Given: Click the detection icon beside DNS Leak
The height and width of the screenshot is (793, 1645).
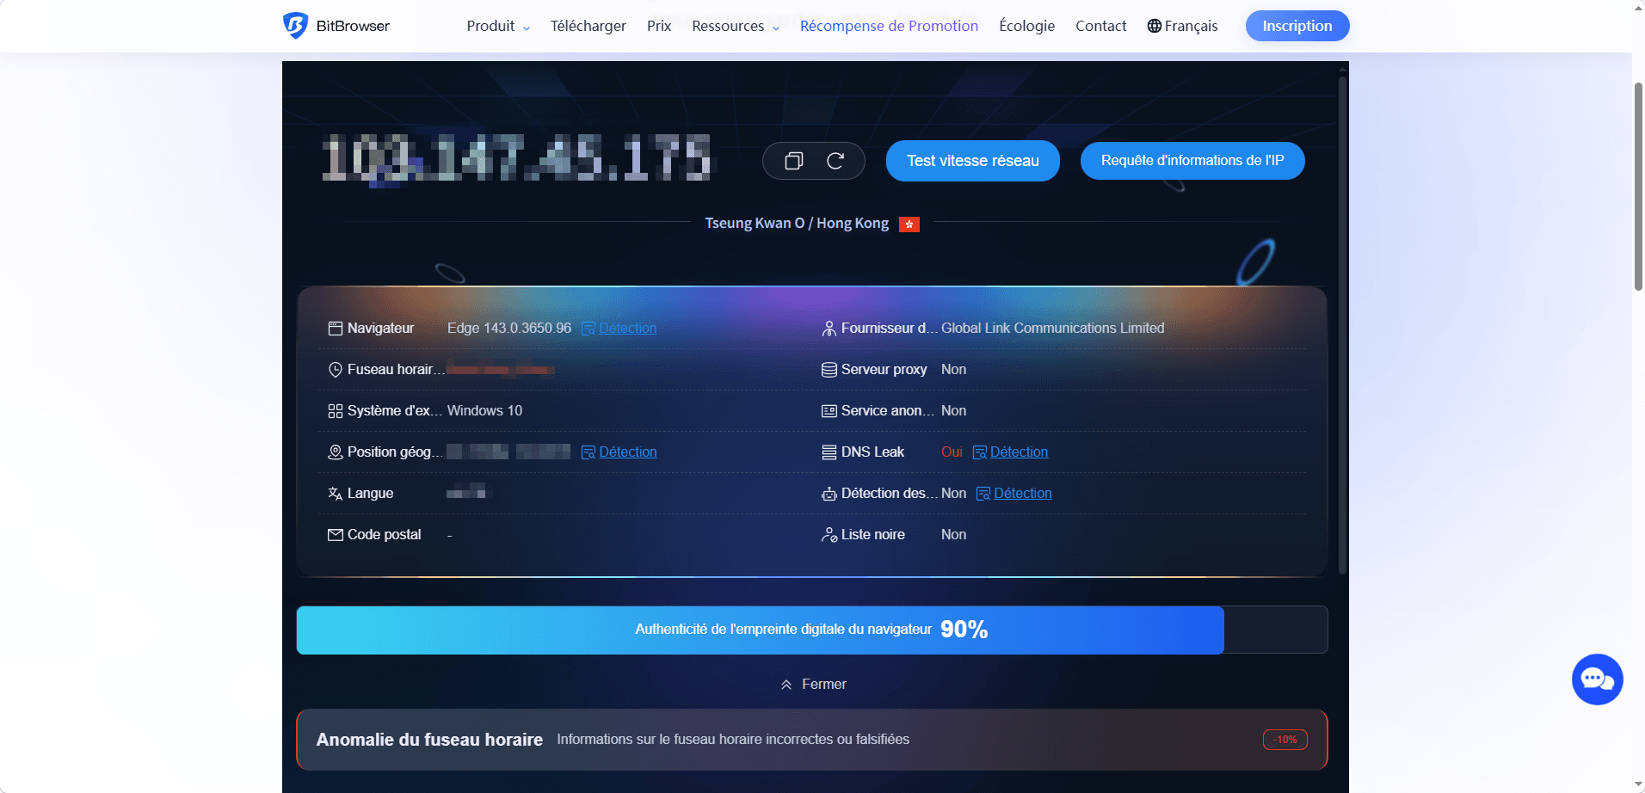Looking at the screenshot, I should (980, 452).
